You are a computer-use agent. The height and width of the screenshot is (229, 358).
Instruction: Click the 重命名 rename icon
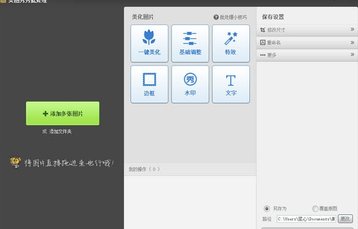click(263, 42)
